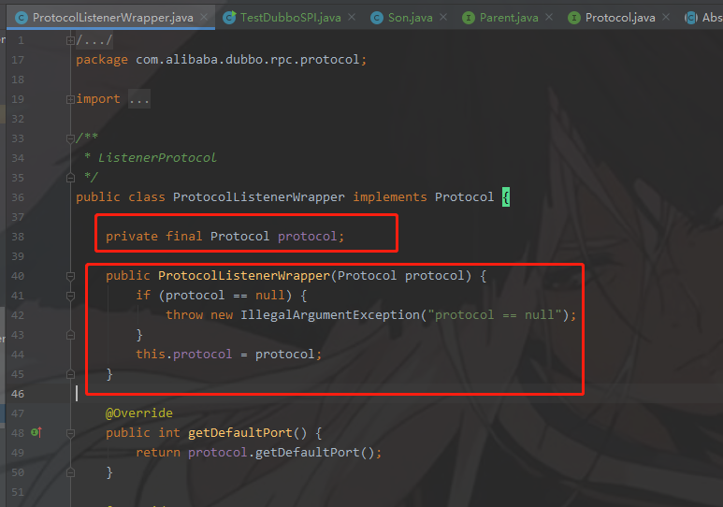Click the abstract class icon on the Abs tab

(x=690, y=18)
